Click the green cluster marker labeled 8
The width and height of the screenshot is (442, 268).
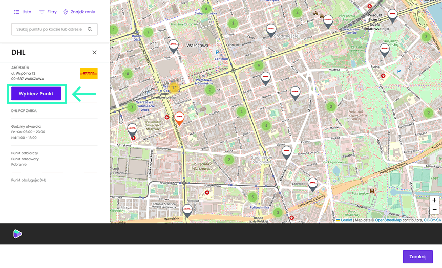point(128,74)
